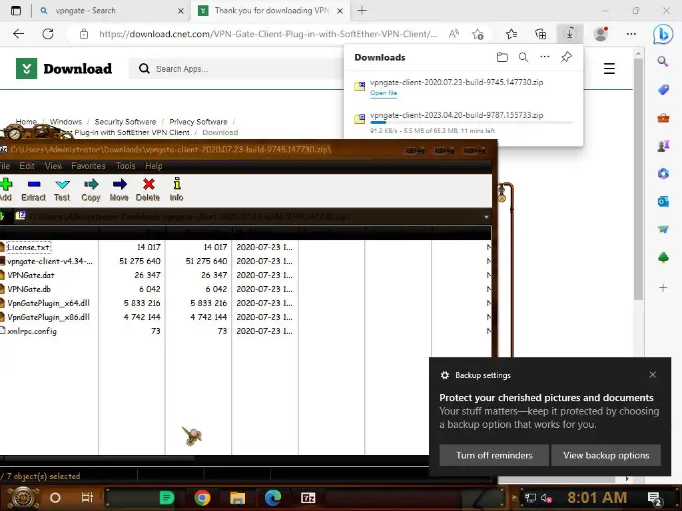This screenshot has height=511, width=682.
Task: Click the sidebar search icon
Action: click(663, 62)
